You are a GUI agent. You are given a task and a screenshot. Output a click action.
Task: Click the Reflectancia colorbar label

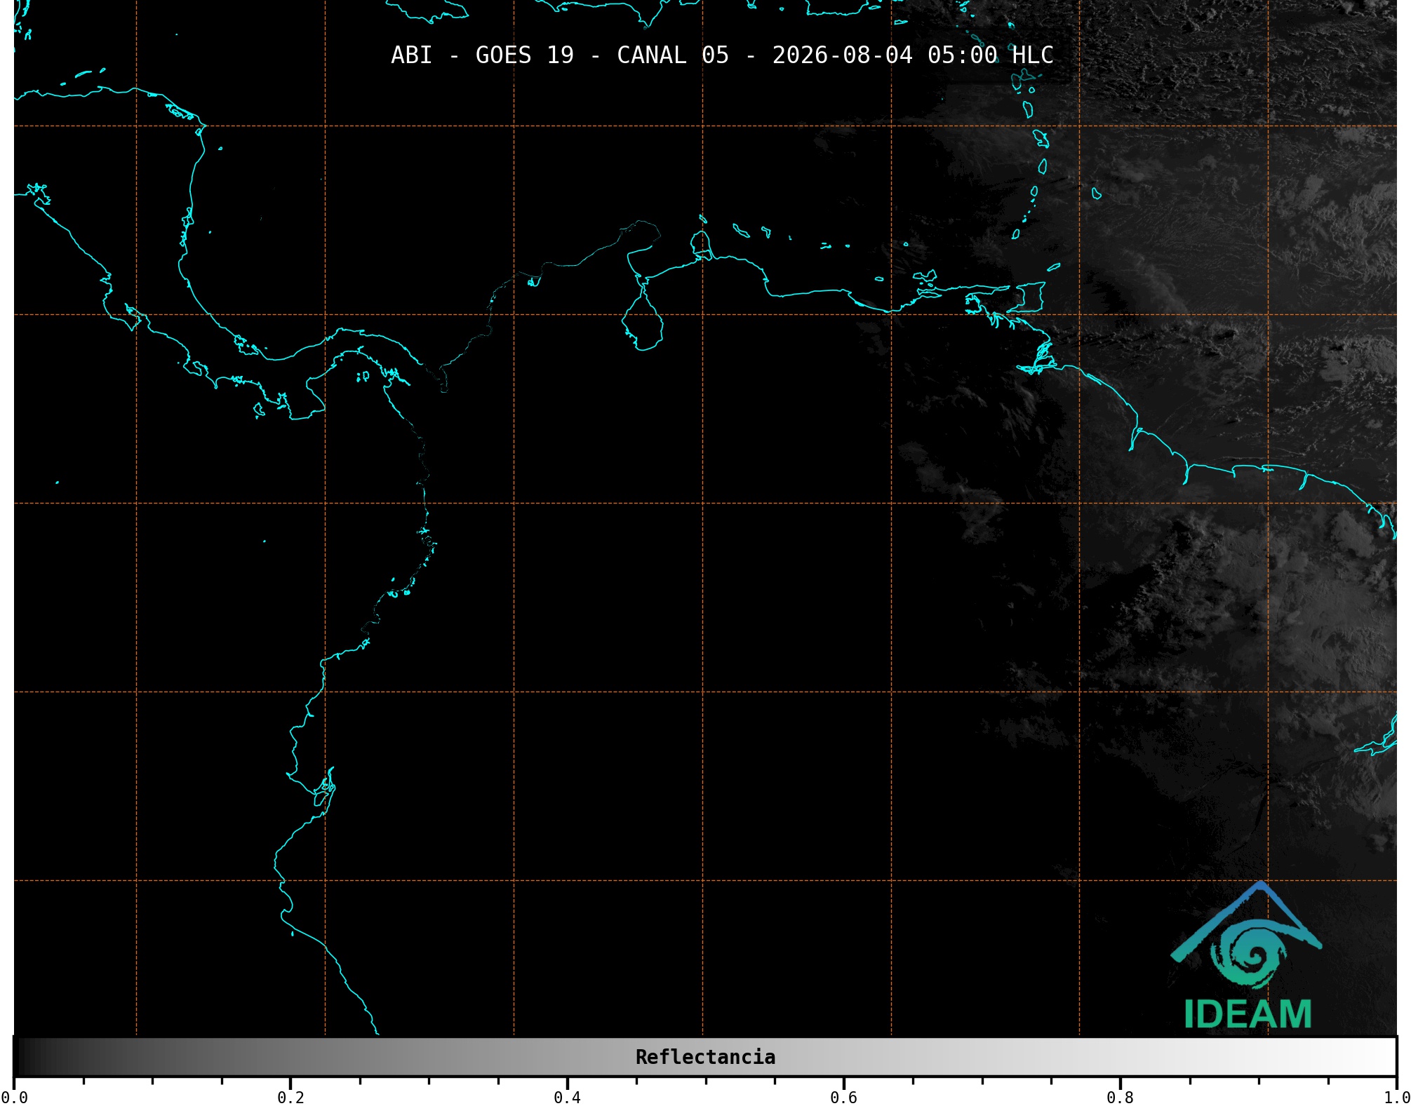pos(705,1057)
